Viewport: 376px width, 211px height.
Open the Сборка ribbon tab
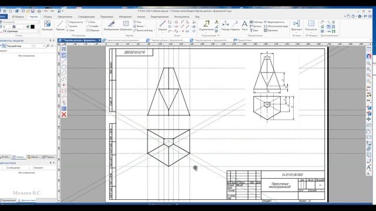48,16
